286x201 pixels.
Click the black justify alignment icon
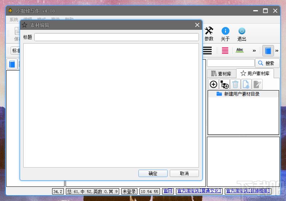coord(207,51)
